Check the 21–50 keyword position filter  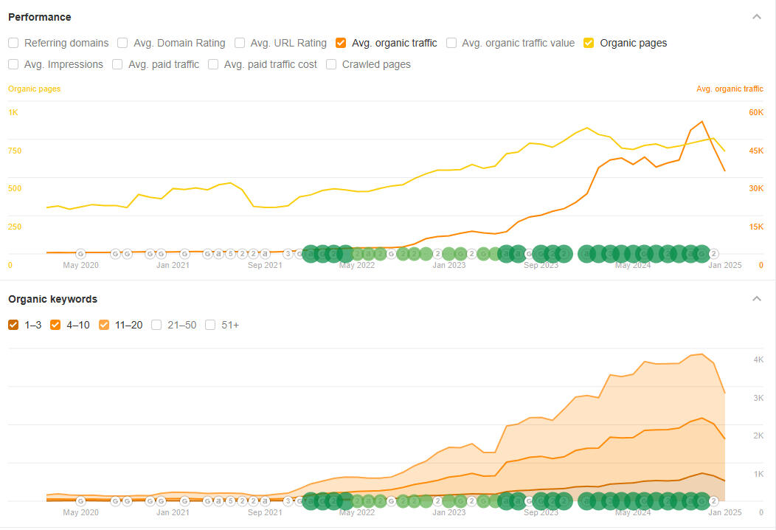(x=156, y=325)
